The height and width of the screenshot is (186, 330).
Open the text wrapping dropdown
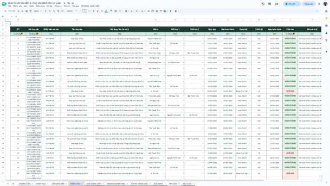coord(137,11)
